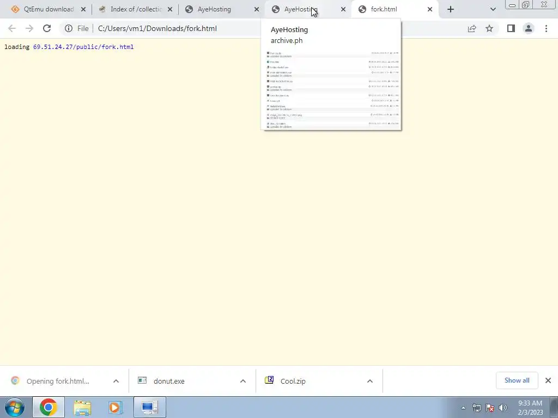The image size is (558, 418).
Task: Open Action Center flag icon
Action: click(490, 408)
